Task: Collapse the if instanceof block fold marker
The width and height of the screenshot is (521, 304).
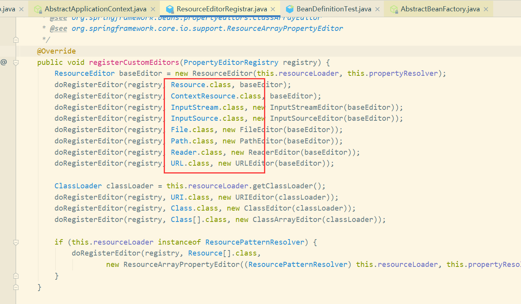Action: pyautogui.click(x=16, y=242)
